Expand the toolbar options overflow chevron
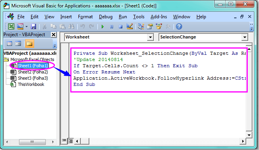 (252, 27)
